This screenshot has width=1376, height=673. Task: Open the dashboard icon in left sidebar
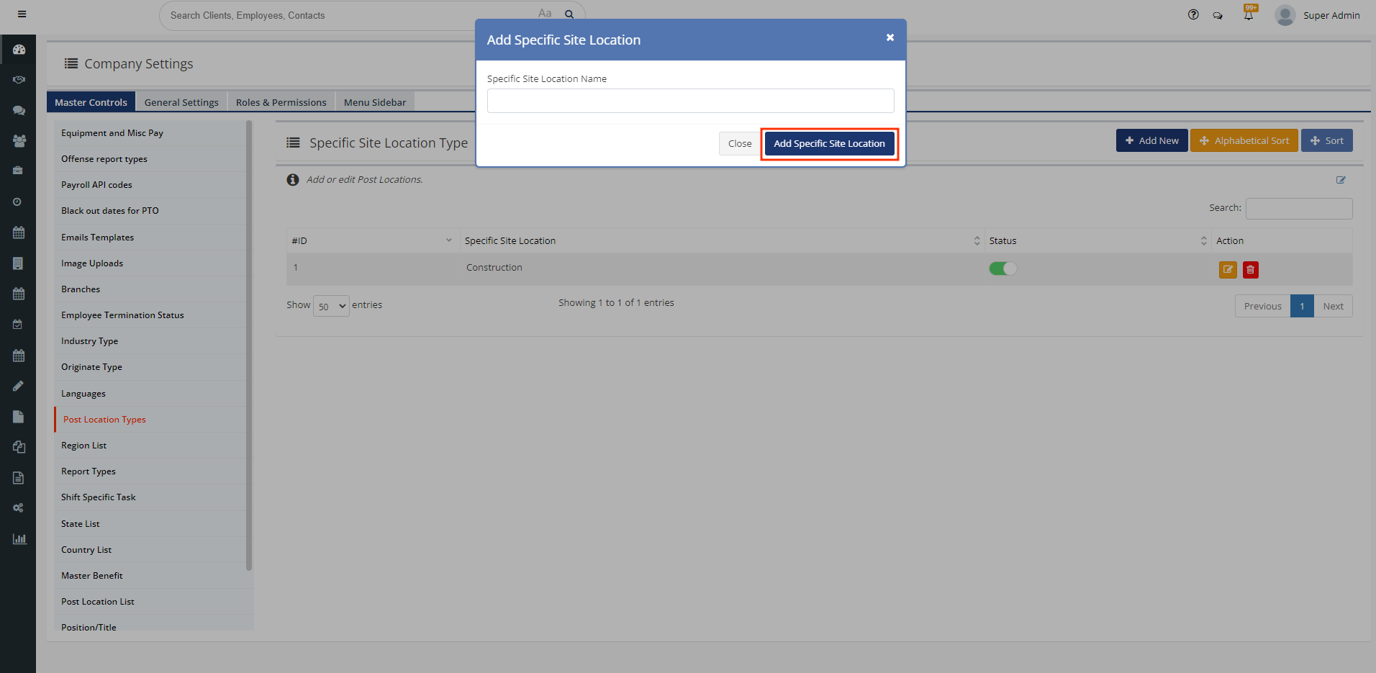tap(19, 50)
